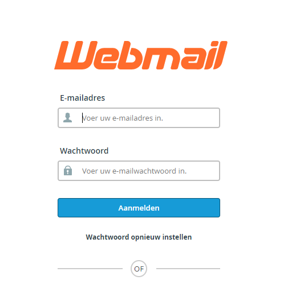
Task: Click the E-mailadres label
Action: (82, 98)
